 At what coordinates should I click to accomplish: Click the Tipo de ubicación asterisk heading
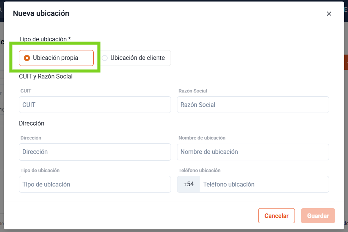tap(45, 39)
